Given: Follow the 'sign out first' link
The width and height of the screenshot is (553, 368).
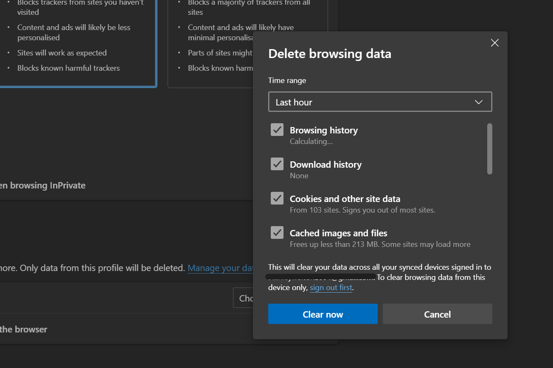Looking at the screenshot, I should coord(331,288).
